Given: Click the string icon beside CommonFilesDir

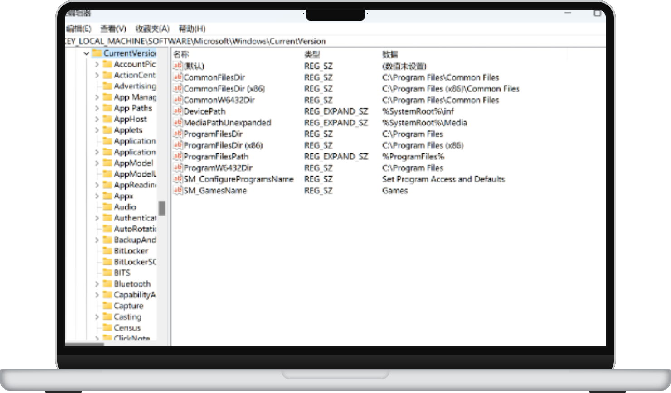Looking at the screenshot, I should [178, 77].
